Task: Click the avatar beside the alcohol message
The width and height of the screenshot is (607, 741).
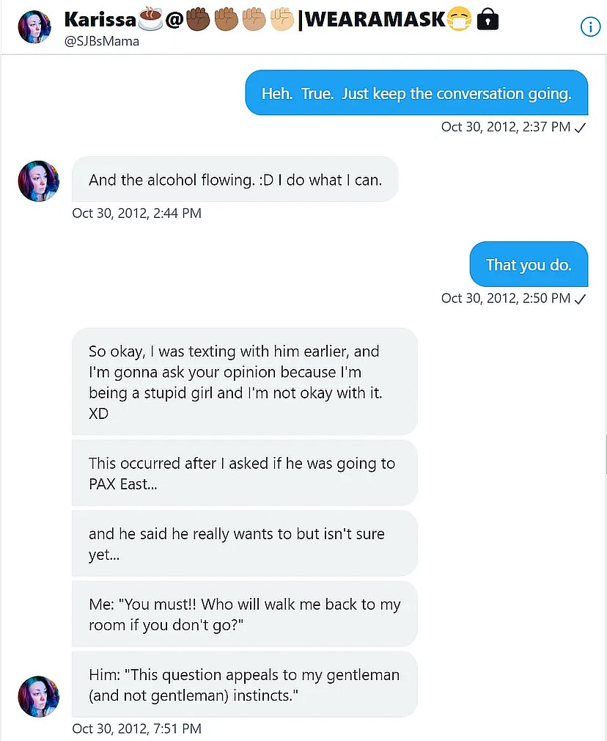Action: 38,181
